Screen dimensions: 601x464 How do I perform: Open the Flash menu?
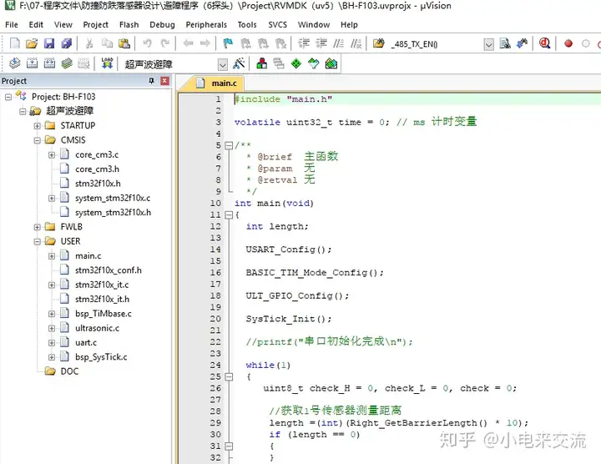click(x=129, y=24)
